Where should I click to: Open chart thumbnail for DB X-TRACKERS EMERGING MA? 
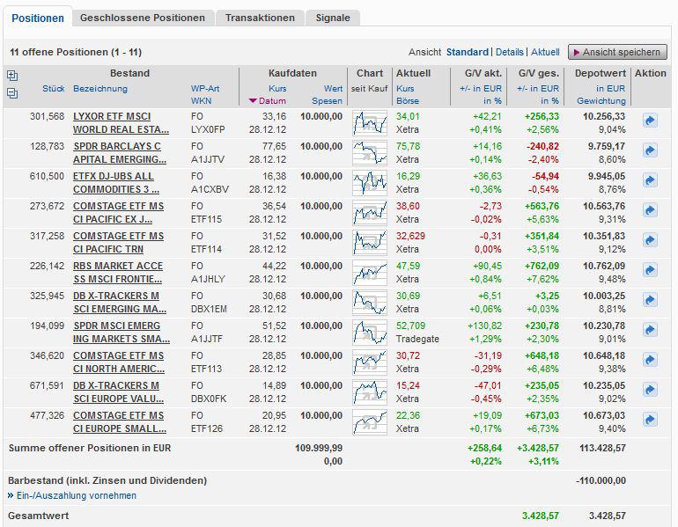(370, 302)
